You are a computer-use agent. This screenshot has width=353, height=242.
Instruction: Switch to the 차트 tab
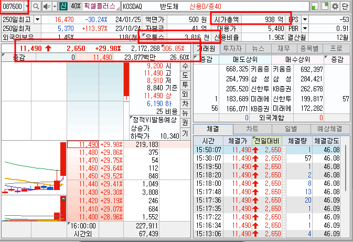[252, 129]
